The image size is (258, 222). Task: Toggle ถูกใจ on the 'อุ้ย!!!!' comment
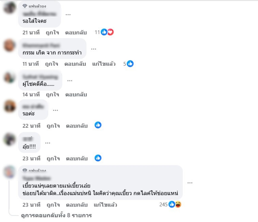[x=53, y=159]
